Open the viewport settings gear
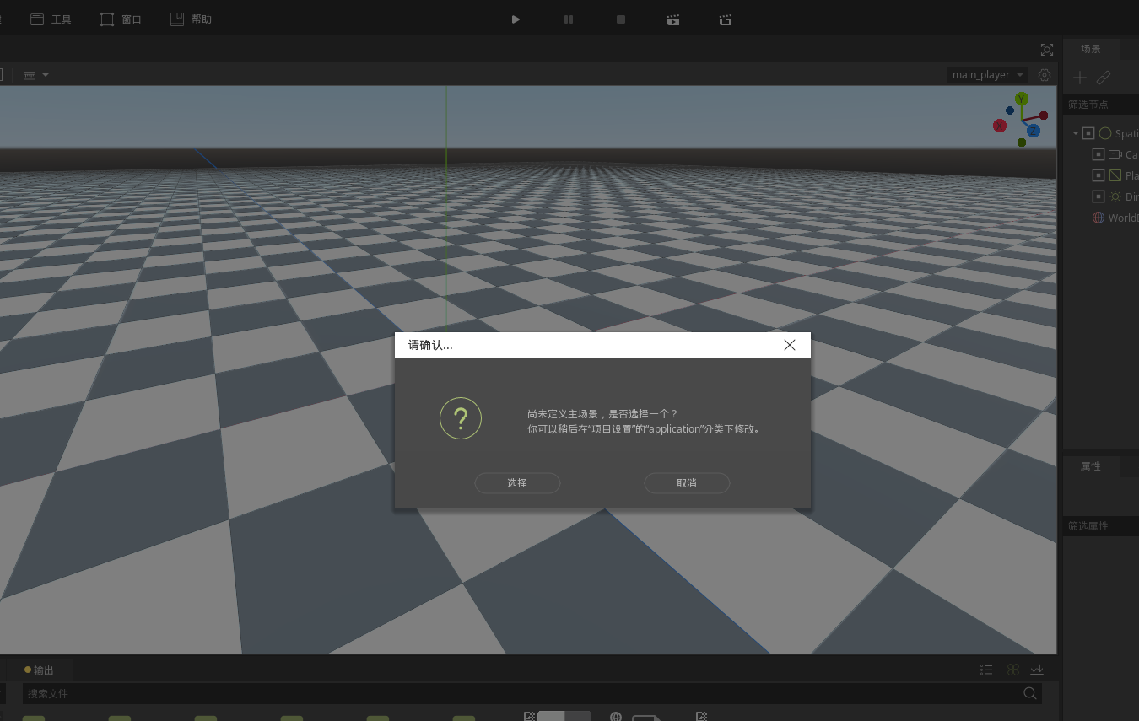1139x721 pixels. 1045,75
